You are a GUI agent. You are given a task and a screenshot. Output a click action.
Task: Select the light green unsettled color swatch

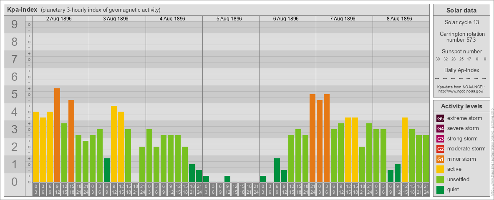440,179
